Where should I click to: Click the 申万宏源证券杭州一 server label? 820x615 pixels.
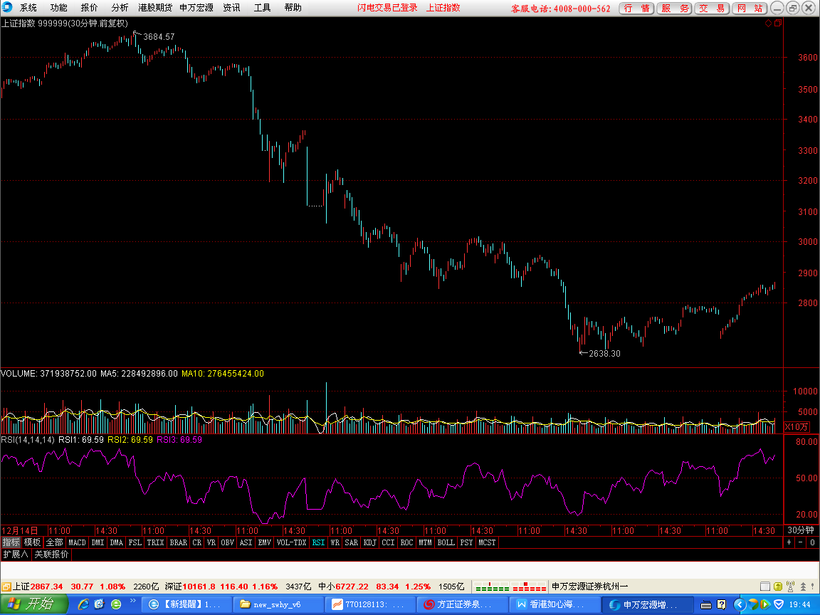[x=590, y=587]
